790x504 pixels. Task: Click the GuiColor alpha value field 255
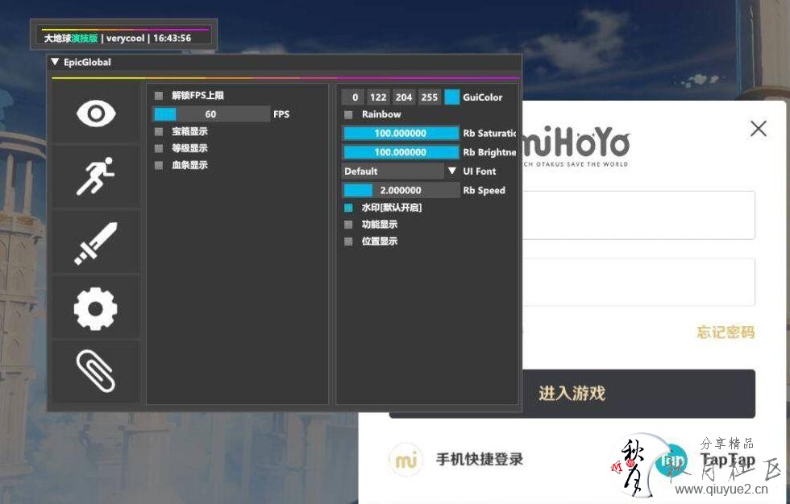click(429, 97)
